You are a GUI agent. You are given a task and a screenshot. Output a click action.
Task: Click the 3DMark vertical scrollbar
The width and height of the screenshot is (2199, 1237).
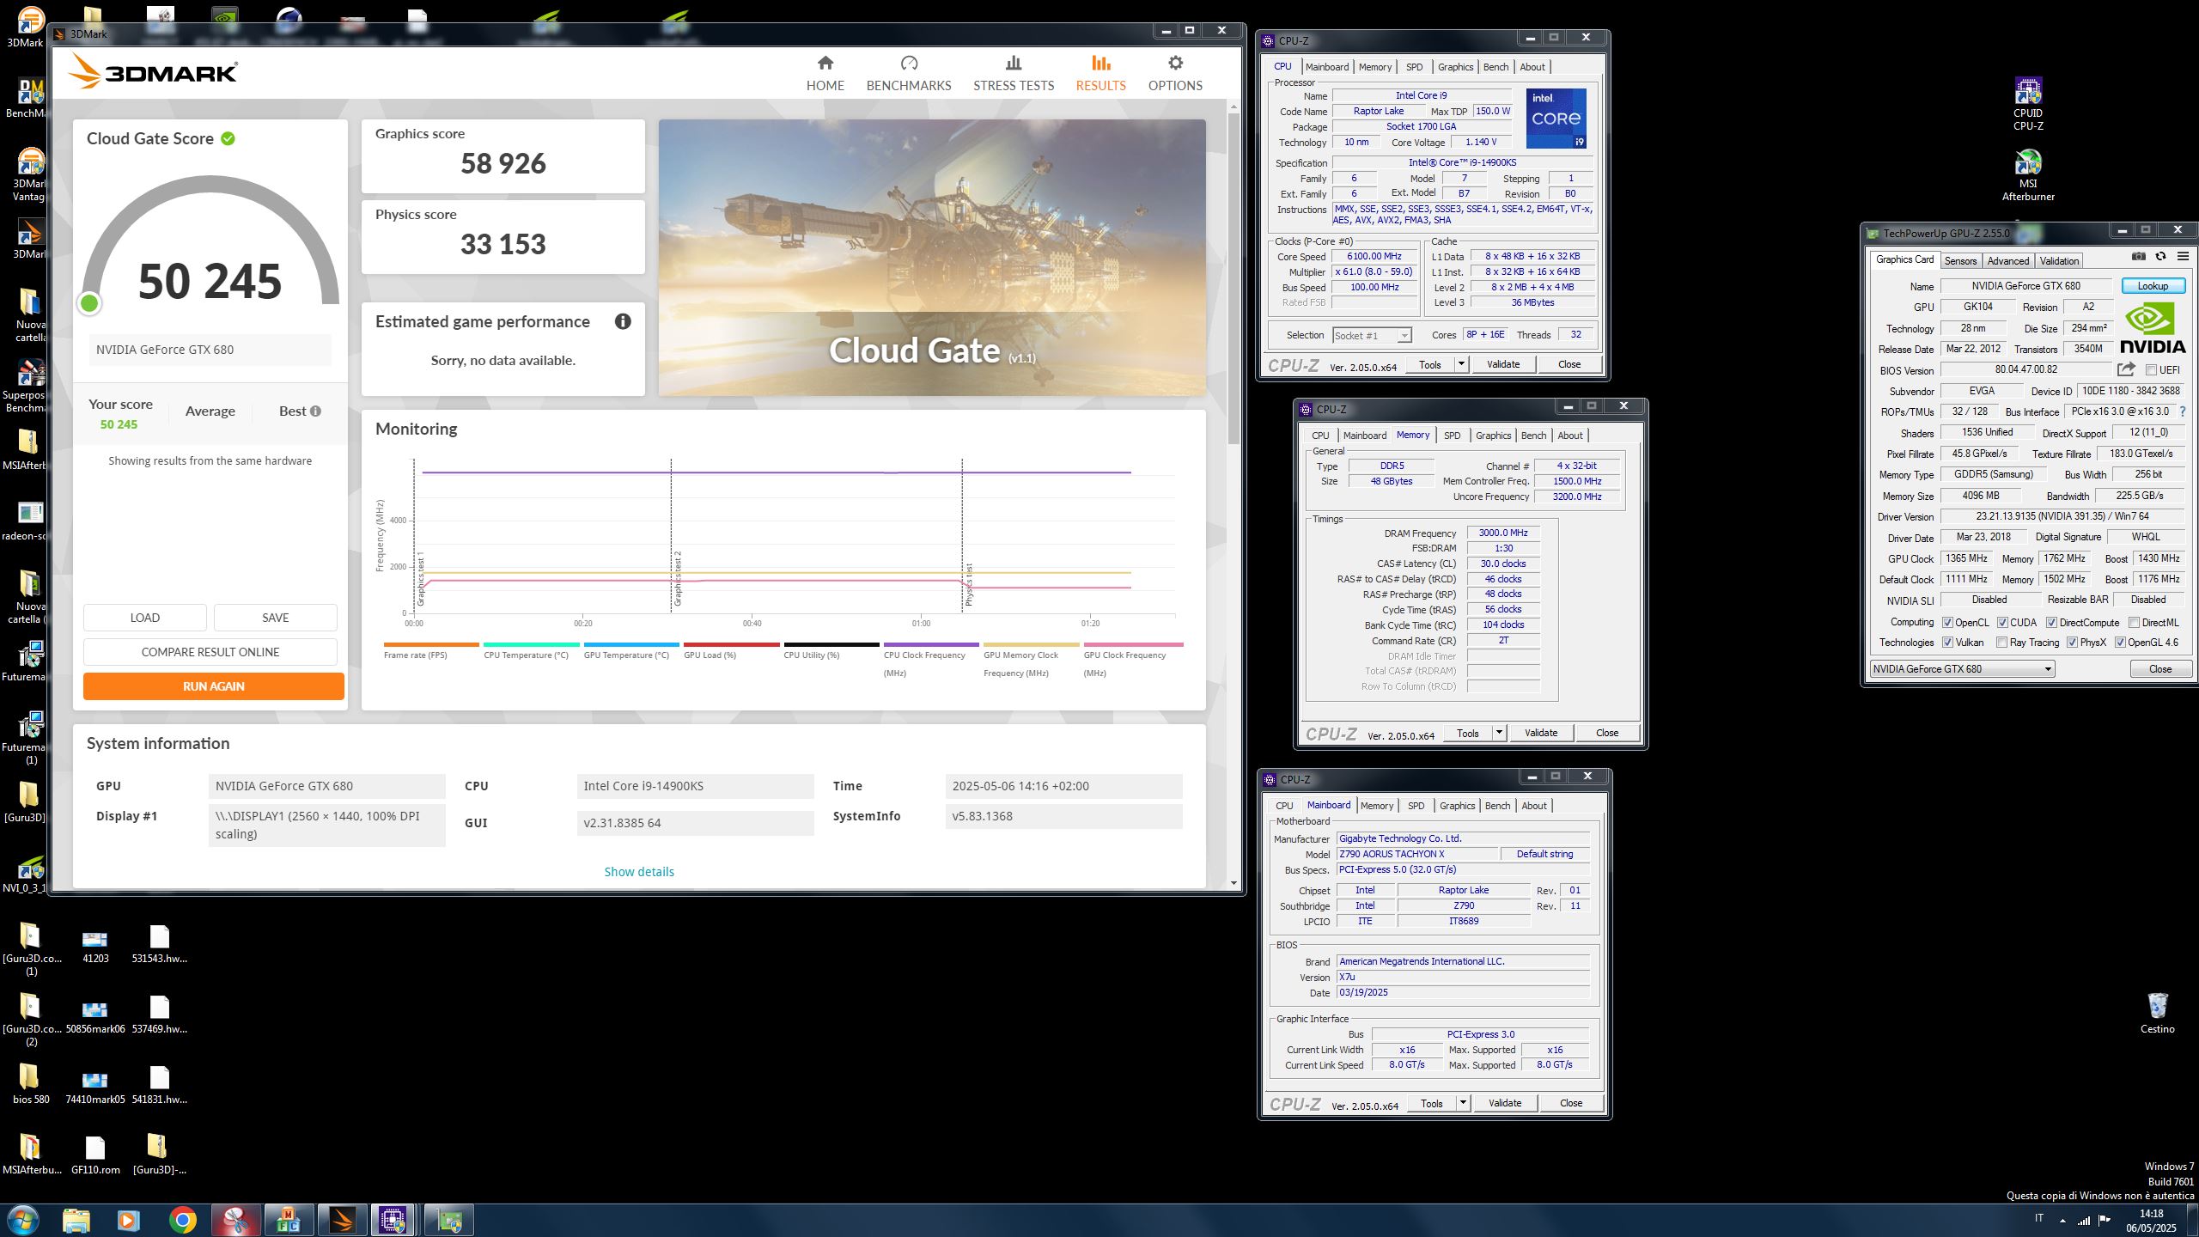point(1234,279)
